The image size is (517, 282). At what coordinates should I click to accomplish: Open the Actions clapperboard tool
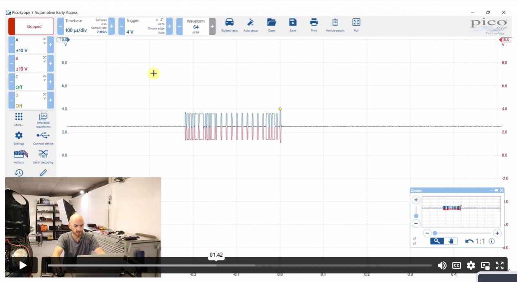(19, 157)
